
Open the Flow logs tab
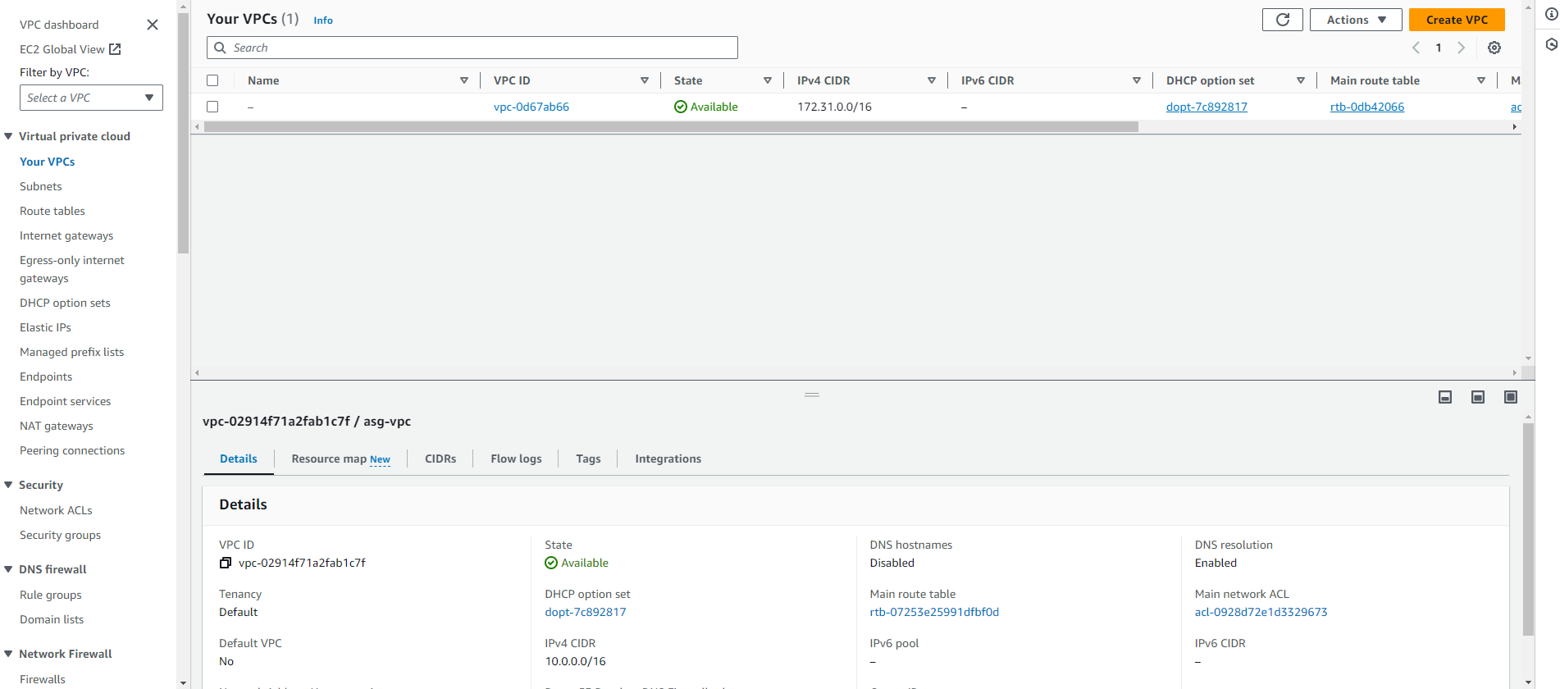click(516, 459)
